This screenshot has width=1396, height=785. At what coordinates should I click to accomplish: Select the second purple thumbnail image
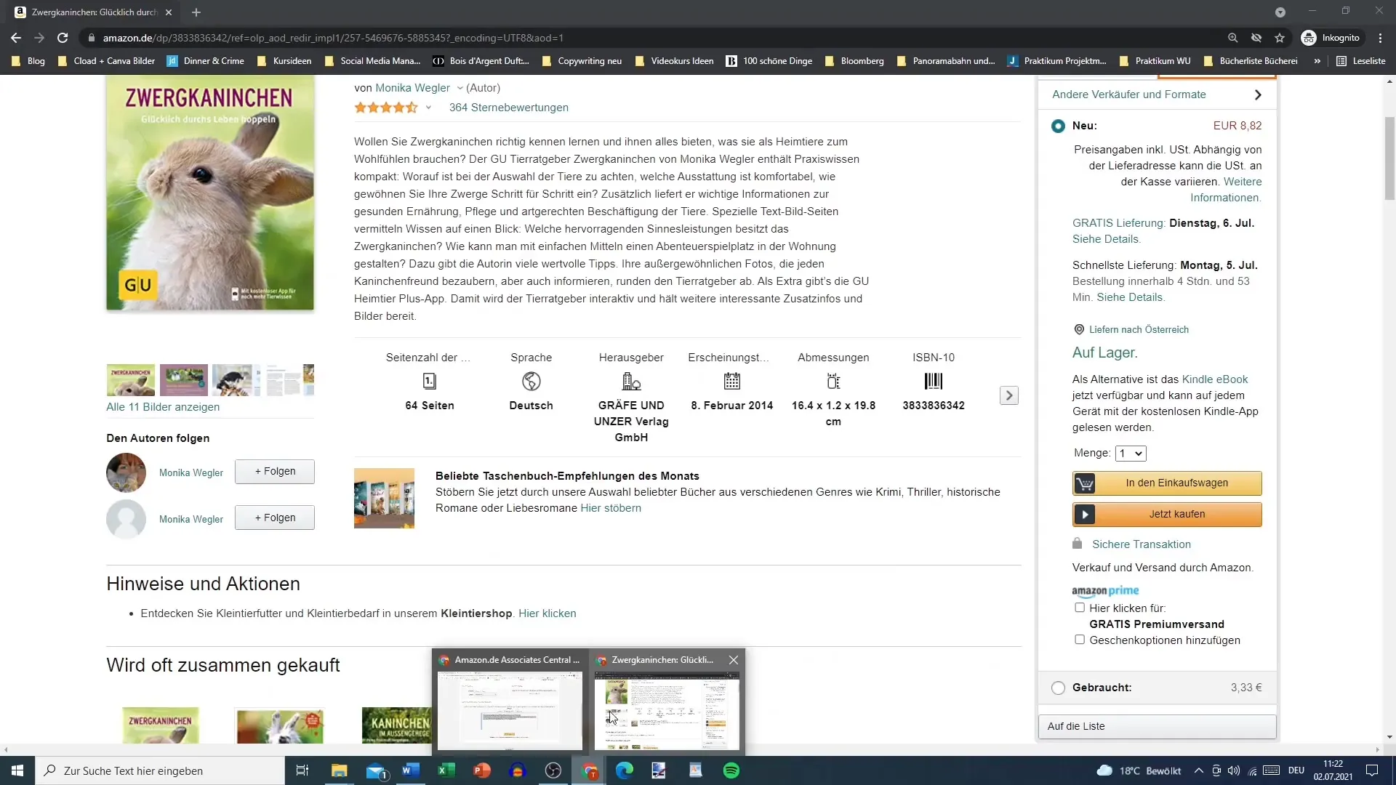[x=184, y=379]
